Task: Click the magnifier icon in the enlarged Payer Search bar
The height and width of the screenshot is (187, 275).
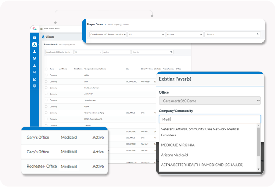Action: pyautogui.click(x=258, y=34)
